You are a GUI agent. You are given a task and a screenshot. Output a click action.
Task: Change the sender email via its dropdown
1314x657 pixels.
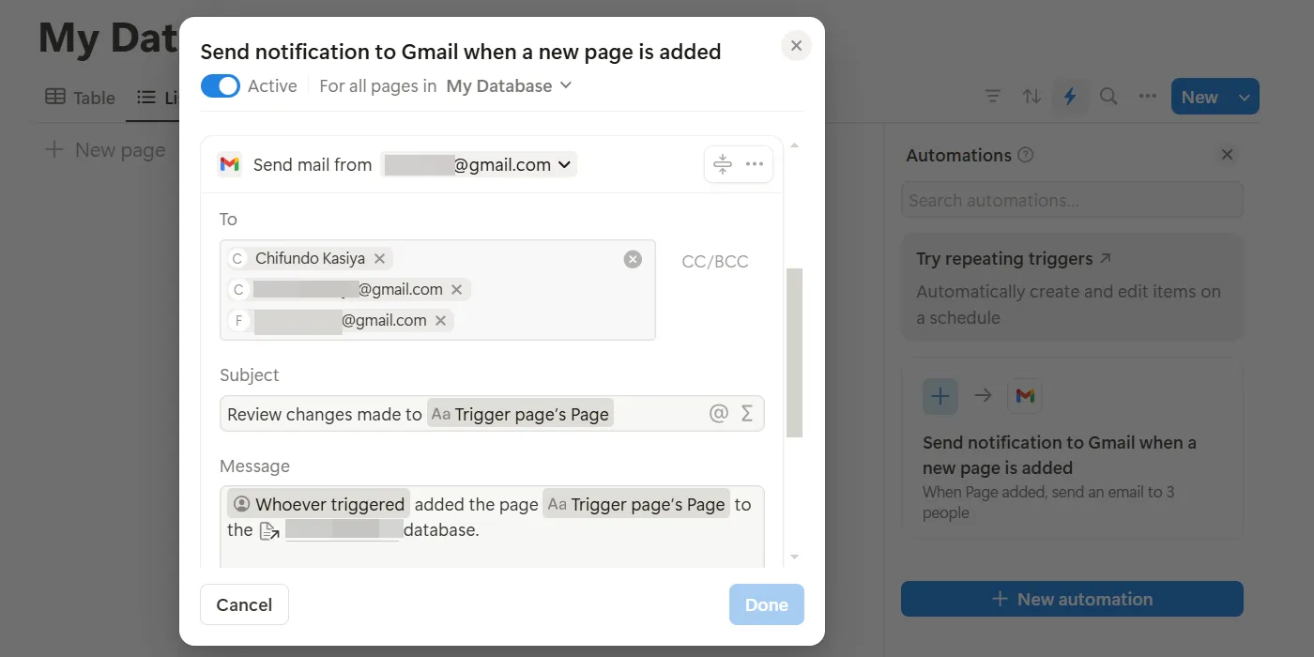(565, 163)
